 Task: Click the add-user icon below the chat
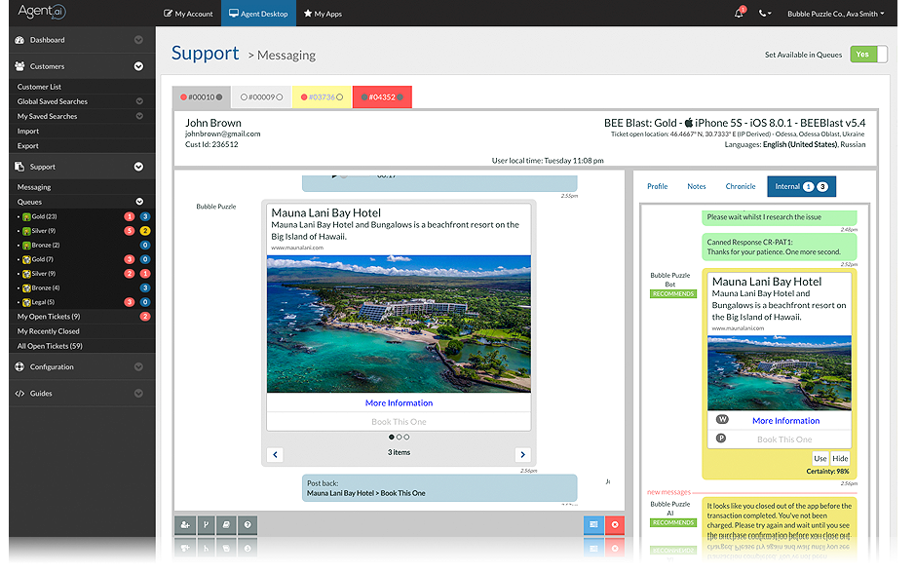185,525
